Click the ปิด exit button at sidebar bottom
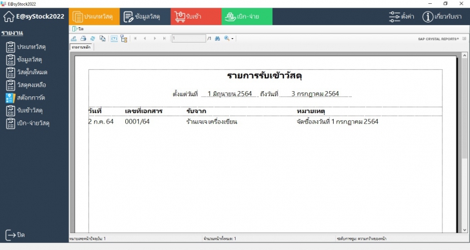 [15, 235]
